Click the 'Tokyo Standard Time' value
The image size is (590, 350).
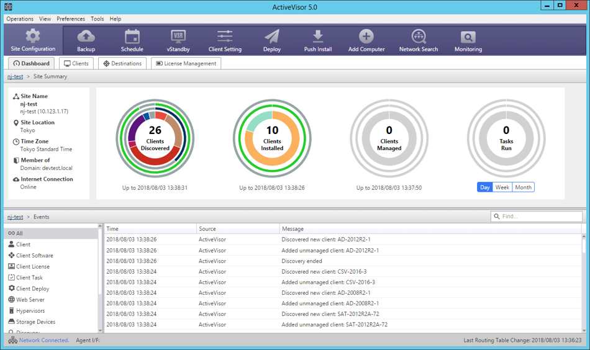(x=46, y=150)
